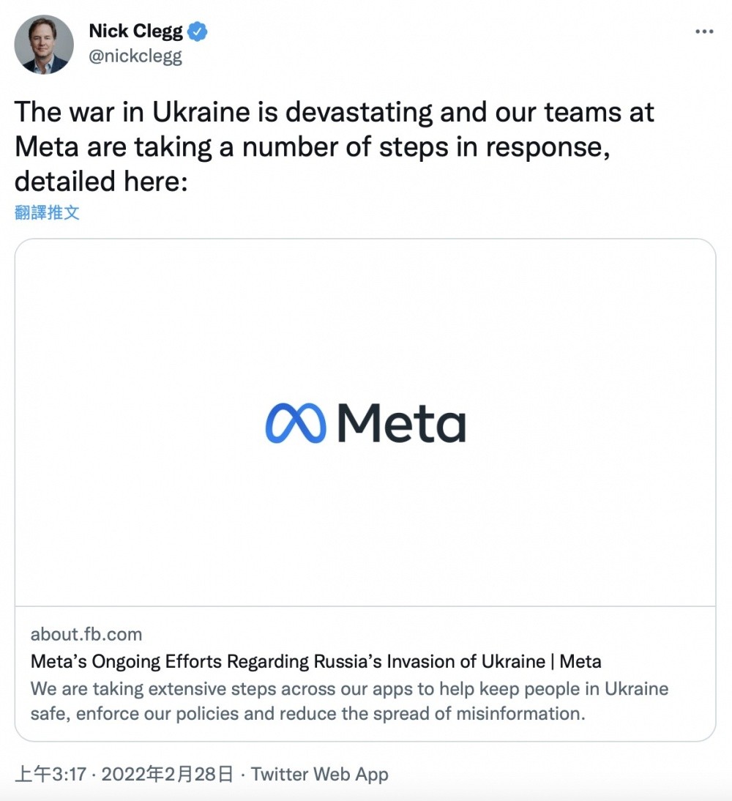732x801 pixels.
Task: Click the 翻譯推文 translate tweet link
Action: (47, 212)
